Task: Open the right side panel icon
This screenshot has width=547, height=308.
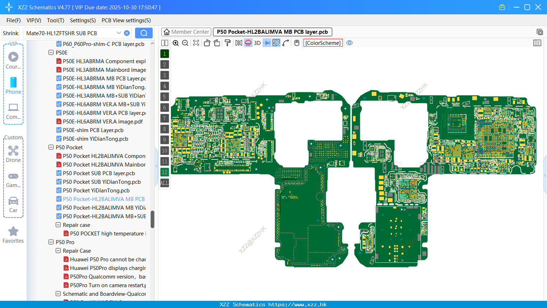Action: pyautogui.click(x=537, y=43)
